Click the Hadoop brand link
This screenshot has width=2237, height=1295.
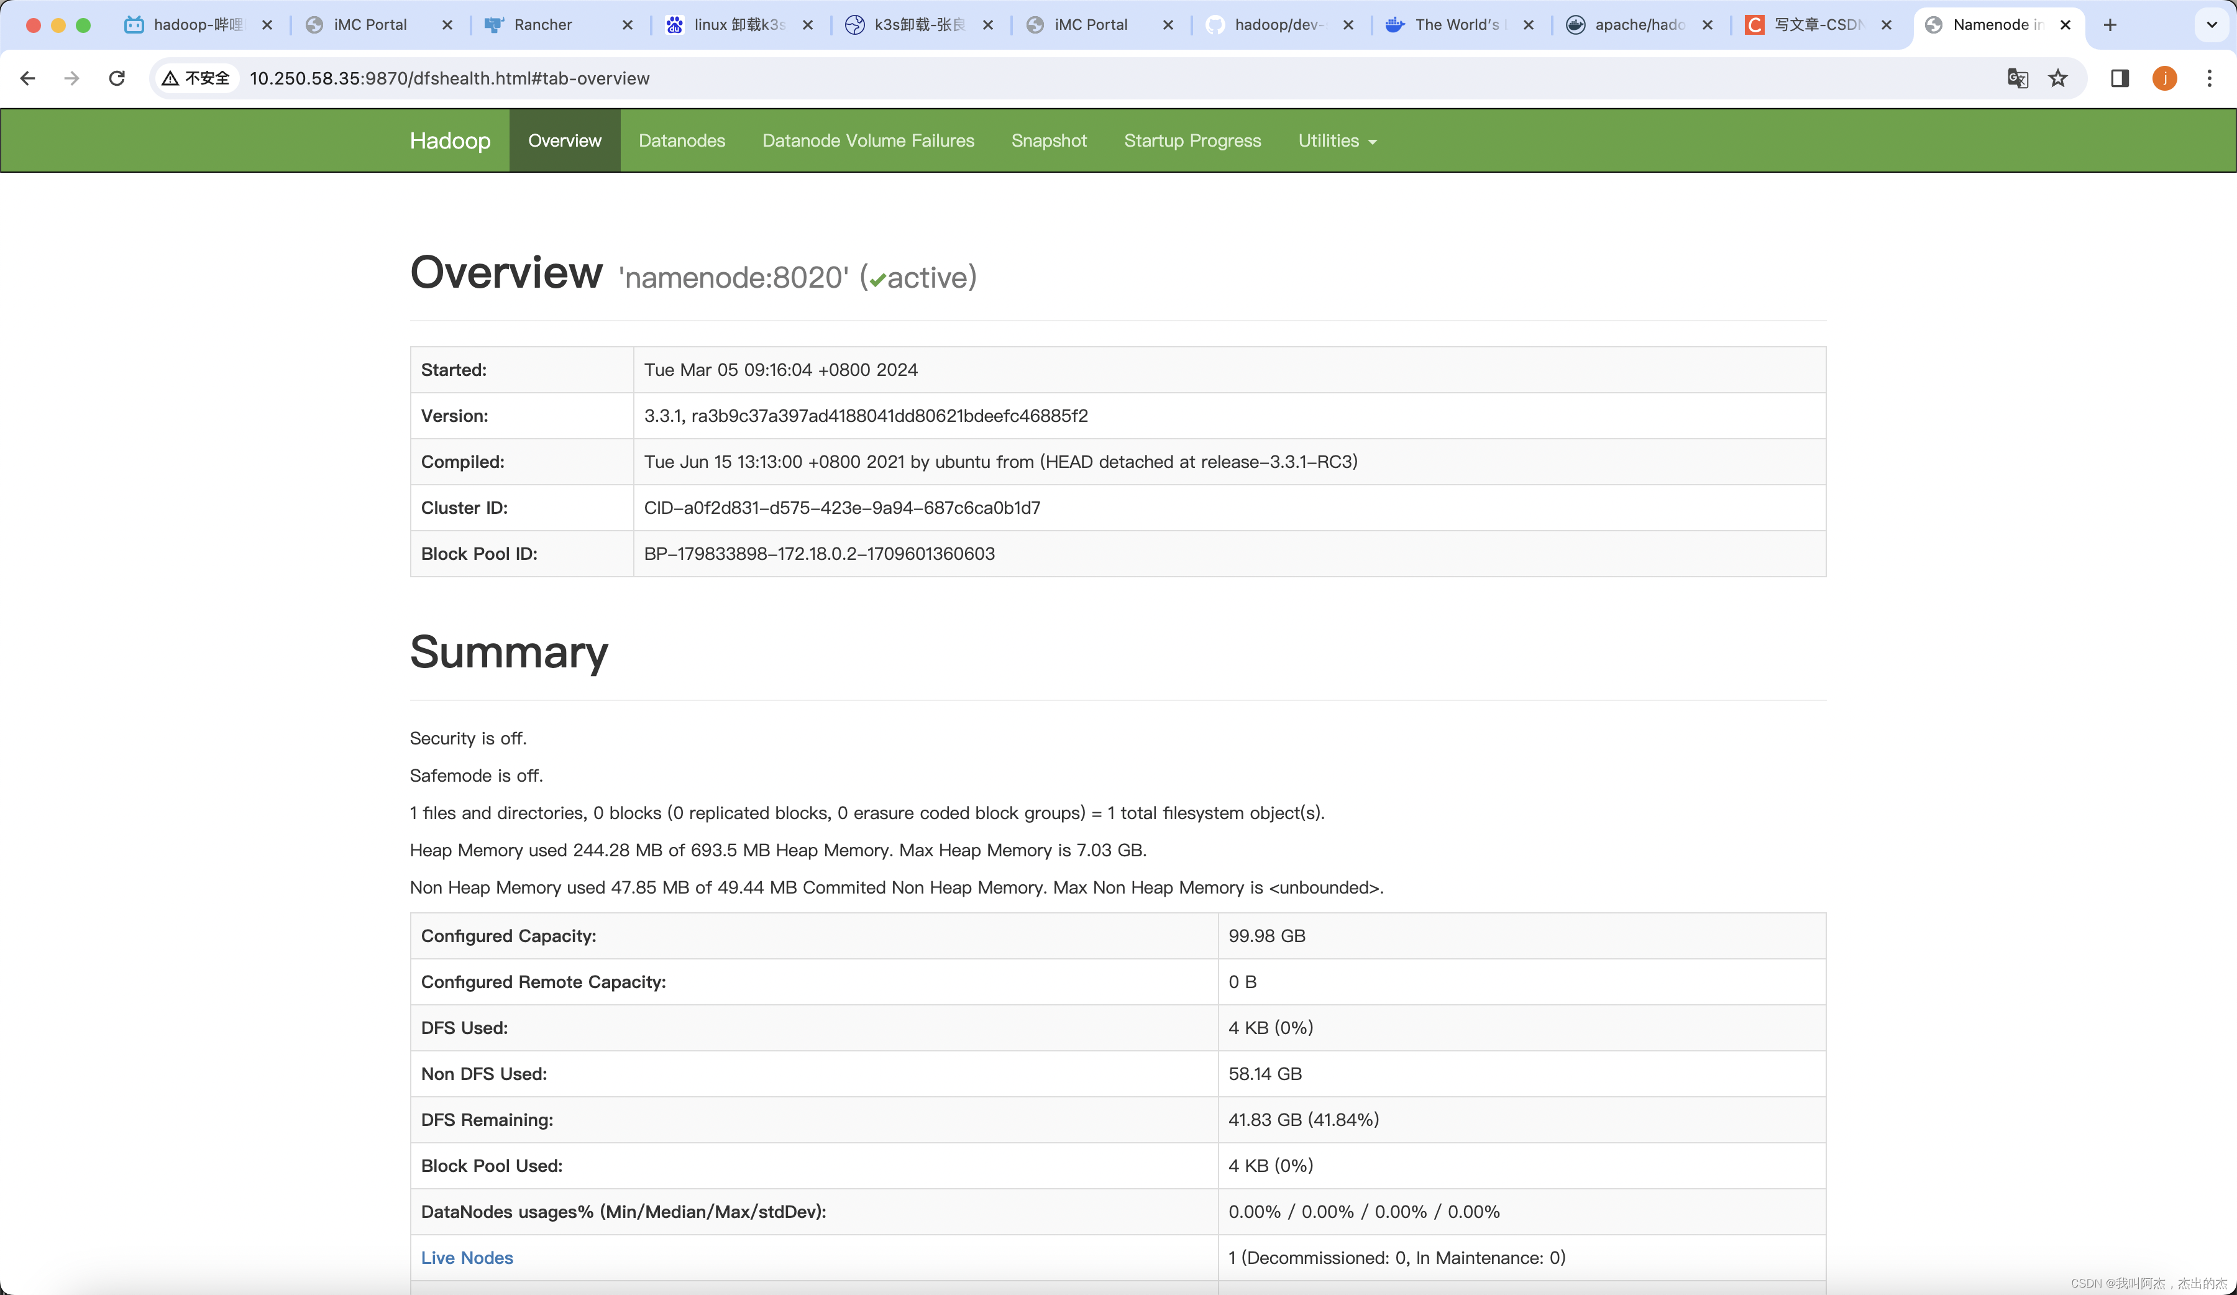(x=450, y=140)
